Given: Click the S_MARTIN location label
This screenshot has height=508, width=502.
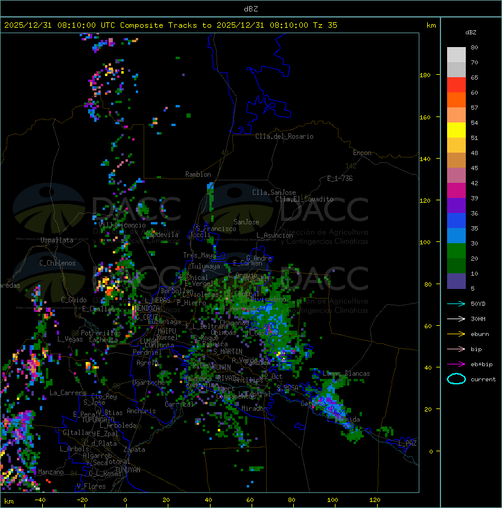Looking at the screenshot, I should 227,352.
